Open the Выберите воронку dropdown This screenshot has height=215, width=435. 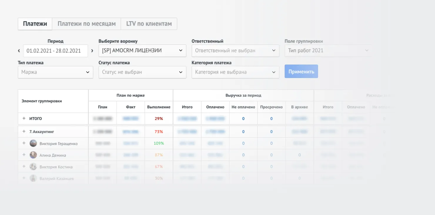pyautogui.click(x=142, y=51)
